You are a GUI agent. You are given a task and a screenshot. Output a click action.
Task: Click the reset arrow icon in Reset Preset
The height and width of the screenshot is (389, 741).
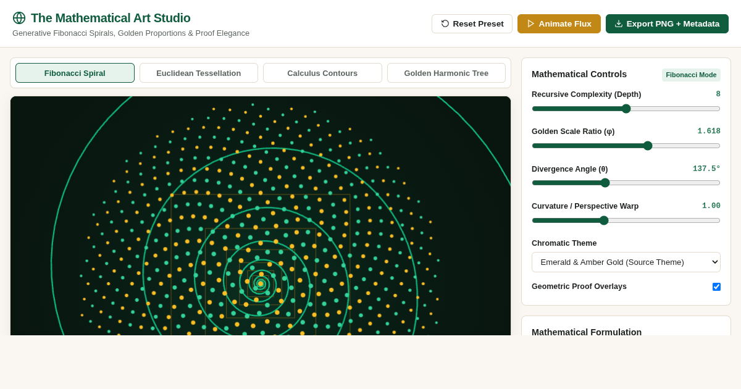[x=445, y=23]
